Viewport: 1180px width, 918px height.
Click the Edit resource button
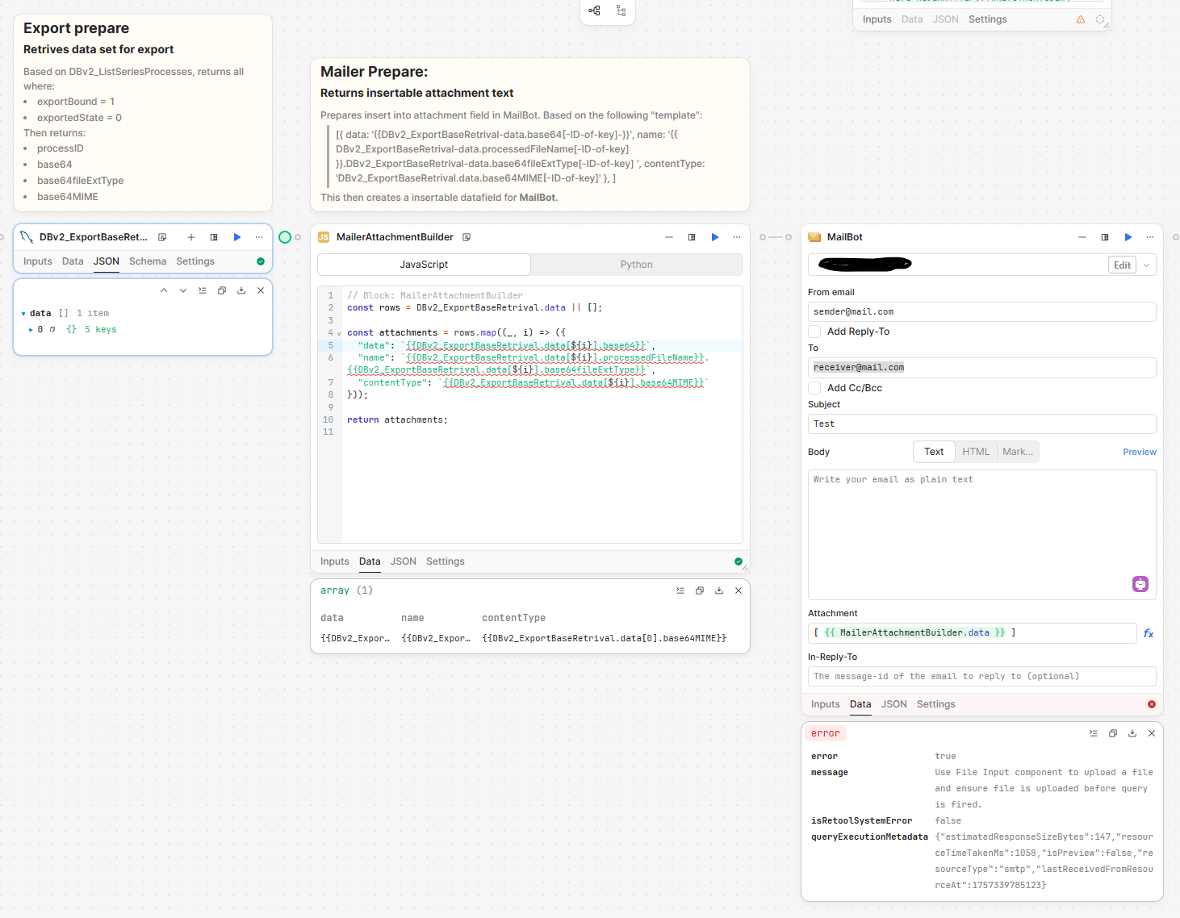point(1122,265)
